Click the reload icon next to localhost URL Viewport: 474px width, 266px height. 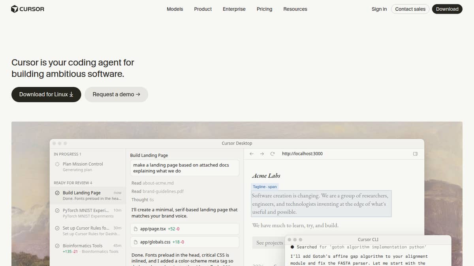(x=272, y=154)
